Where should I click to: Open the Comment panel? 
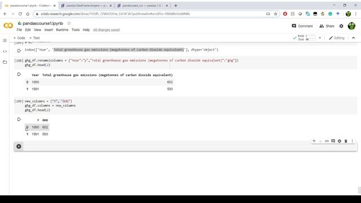(x=302, y=26)
